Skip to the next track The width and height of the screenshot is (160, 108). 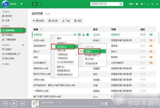(23, 103)
